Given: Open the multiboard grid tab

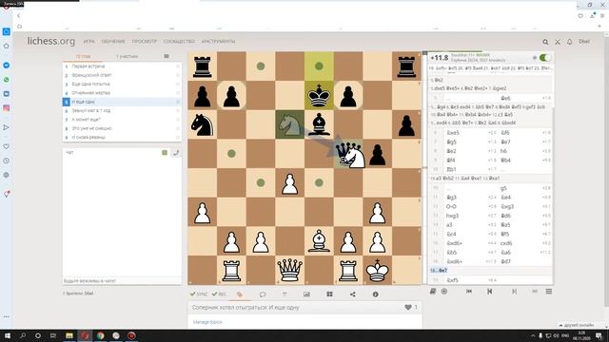Looking at the screenshot, I should (x=329, y=294).
